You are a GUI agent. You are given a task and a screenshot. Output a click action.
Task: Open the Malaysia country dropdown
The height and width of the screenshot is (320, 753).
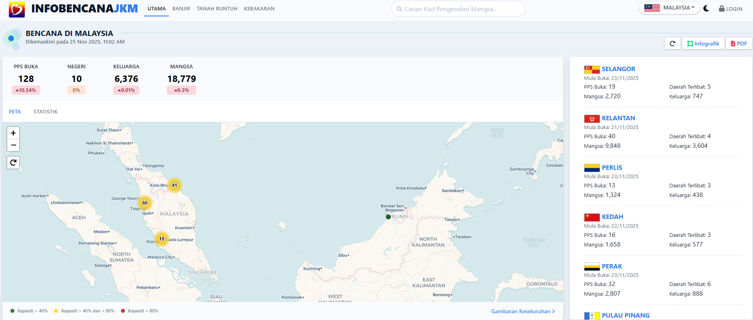[669, 8]
